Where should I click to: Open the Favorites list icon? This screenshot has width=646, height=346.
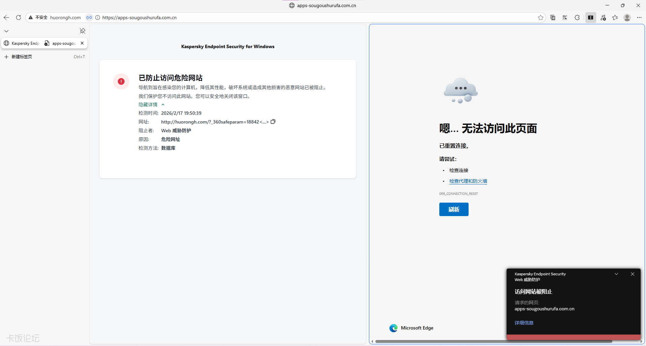click(615, 18)
